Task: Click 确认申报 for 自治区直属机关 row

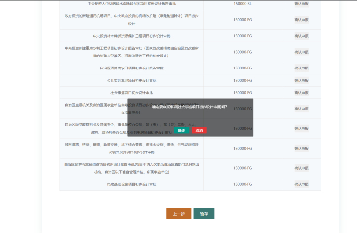Action: [302, 108]
